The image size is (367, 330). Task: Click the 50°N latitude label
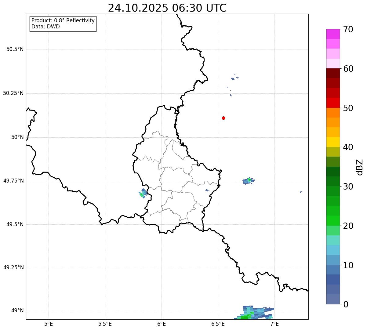pos(17,137)
